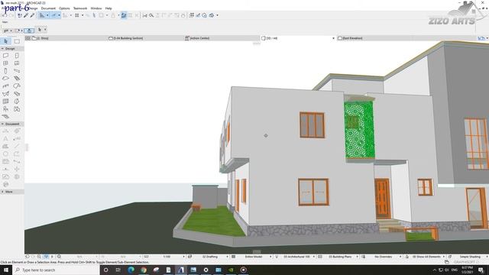Select the Slab tool
The width and height of the screenshot is (489, 275).
pos(5,78)
